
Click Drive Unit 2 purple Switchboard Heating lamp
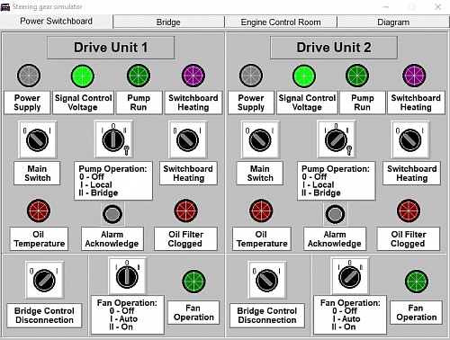(414, 76)
